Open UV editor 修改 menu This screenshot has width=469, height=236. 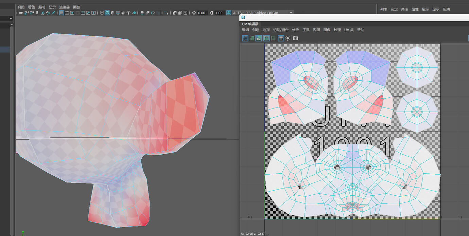coord(296,30)
